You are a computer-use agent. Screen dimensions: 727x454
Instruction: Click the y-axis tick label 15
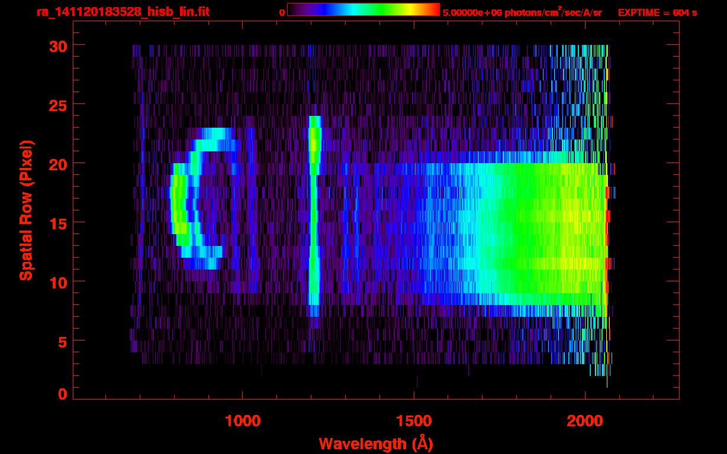pos(57,223)
